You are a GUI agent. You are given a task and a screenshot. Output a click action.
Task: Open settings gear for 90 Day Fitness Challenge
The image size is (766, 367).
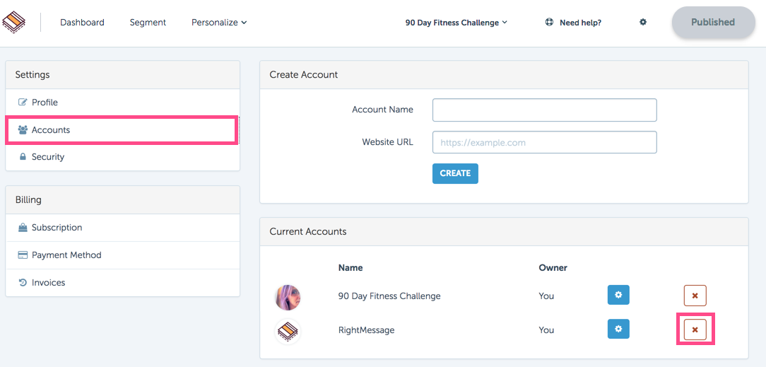(618, 295)
